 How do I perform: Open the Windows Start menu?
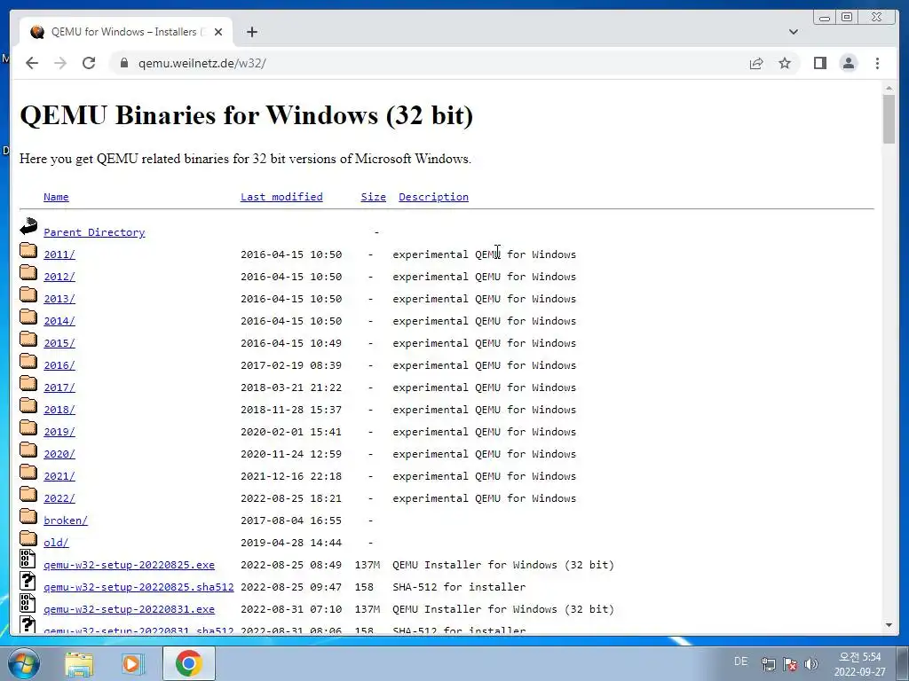point(22,663)
